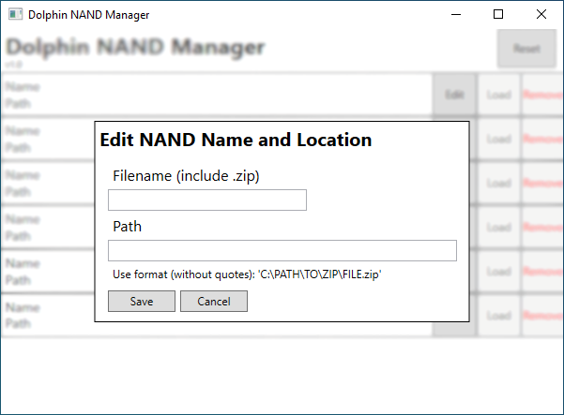Image resolution: width=564 pixels, height=415 pixels.
Task: Click the Load button in the first row
Action: pyautogui.click(x=499, y=95)
